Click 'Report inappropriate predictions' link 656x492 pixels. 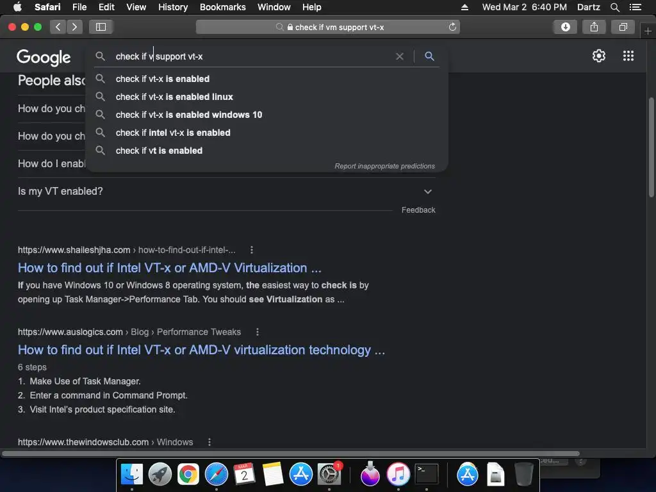click(384, 166)
